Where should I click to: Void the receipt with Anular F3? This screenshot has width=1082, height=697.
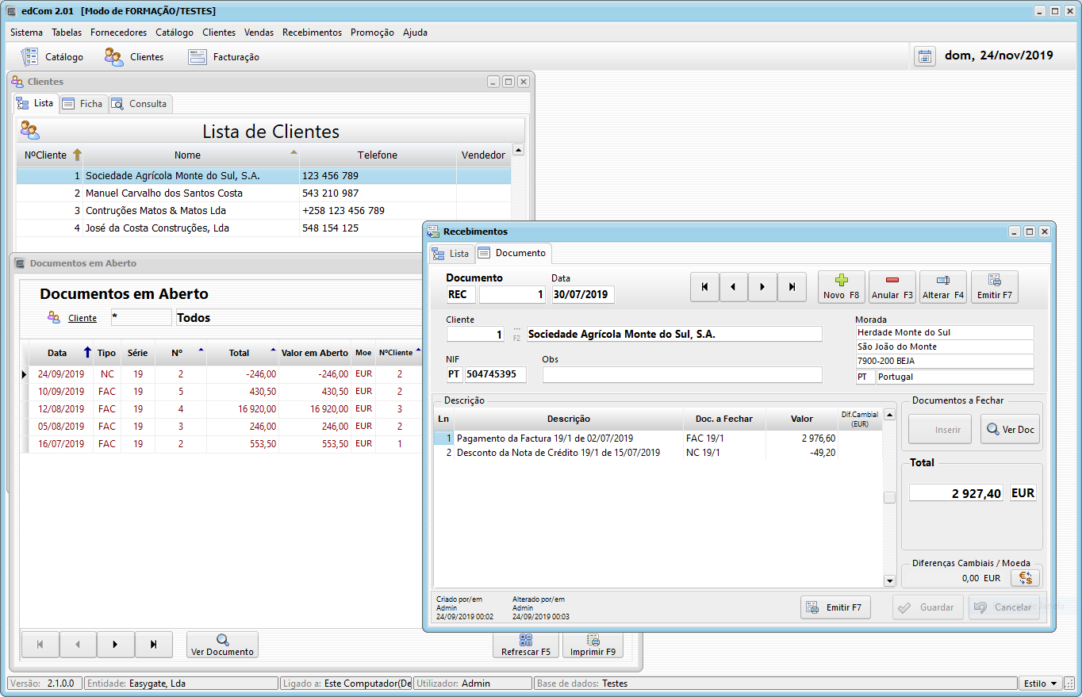click(892, 287)
